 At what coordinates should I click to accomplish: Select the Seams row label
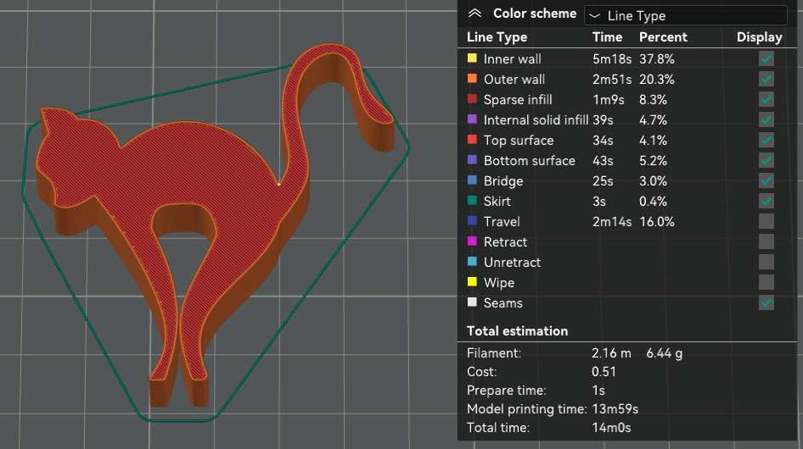tap(503, 303)
